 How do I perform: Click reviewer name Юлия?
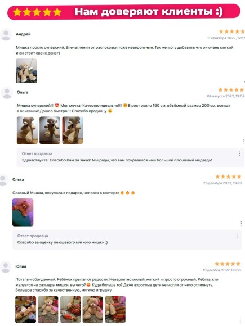(21, 266)
